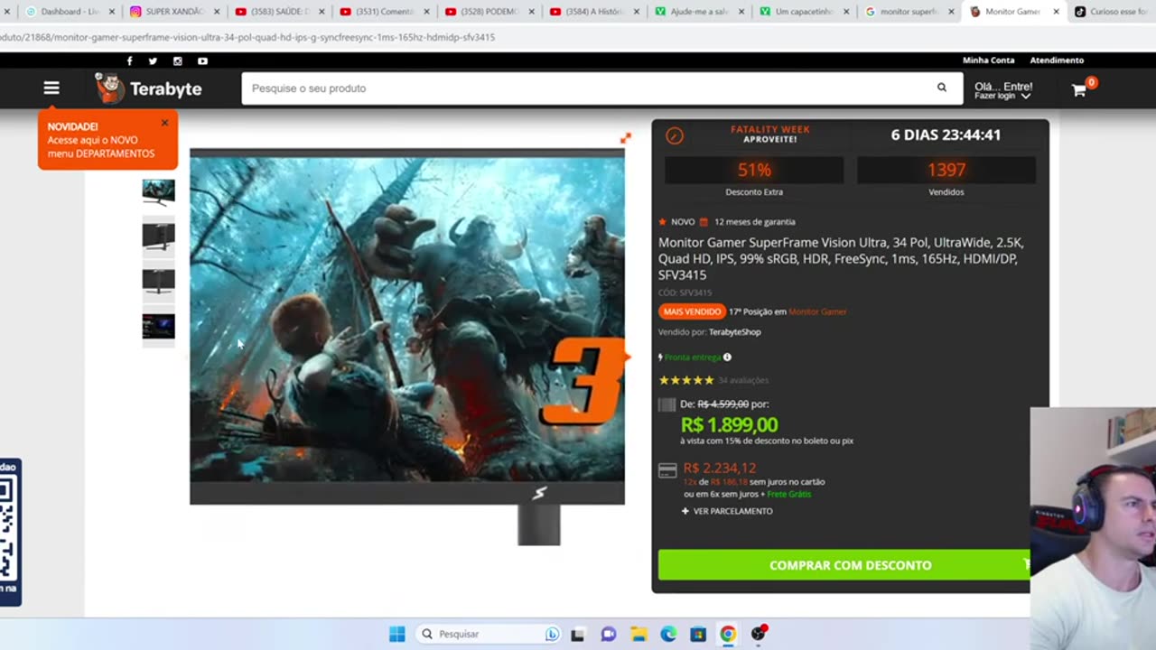
Task: Expand product image to fullscreen
Action: point(625,138)
